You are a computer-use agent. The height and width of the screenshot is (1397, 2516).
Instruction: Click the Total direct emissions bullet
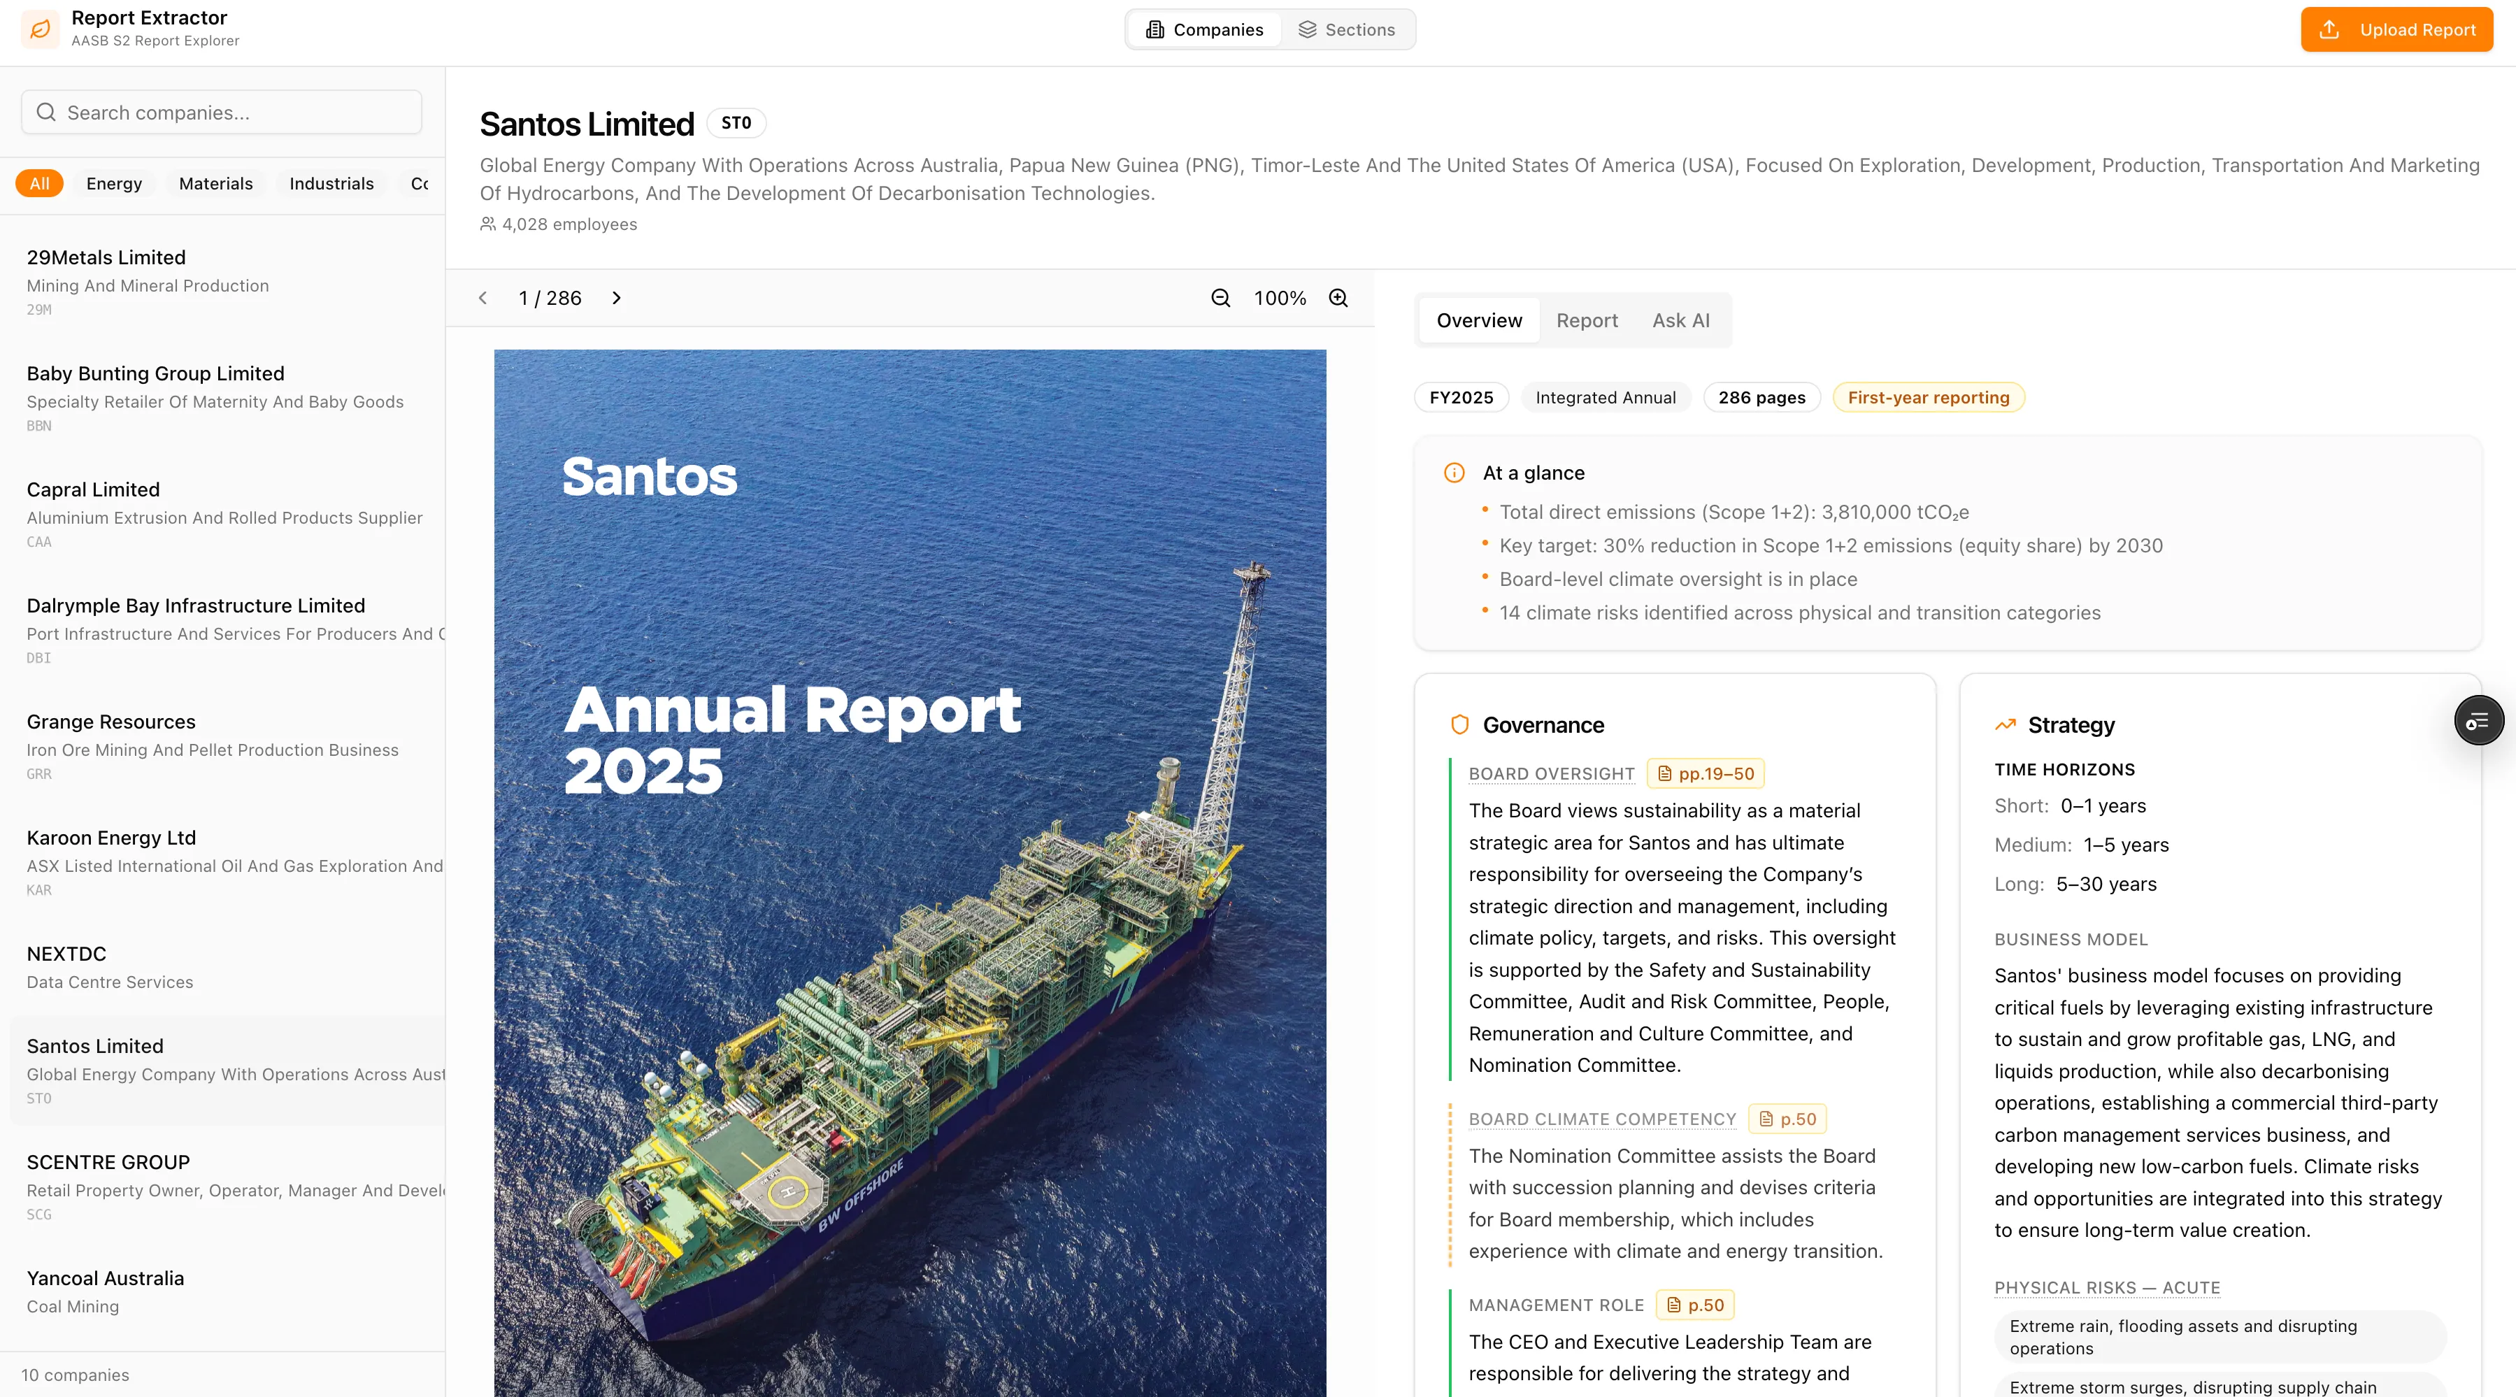click(1734, 512)
